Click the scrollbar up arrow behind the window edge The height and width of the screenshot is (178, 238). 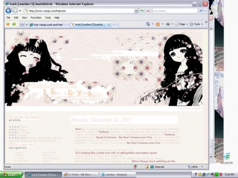point(211,28)
